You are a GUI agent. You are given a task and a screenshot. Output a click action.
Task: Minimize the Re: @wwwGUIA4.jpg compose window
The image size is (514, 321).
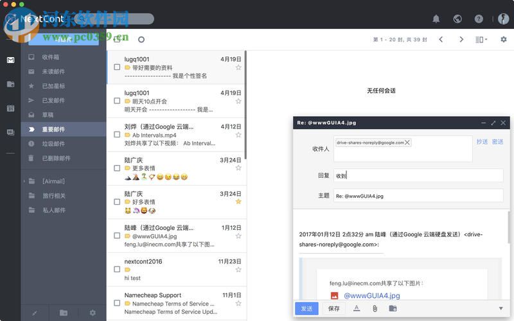(484, 123)
